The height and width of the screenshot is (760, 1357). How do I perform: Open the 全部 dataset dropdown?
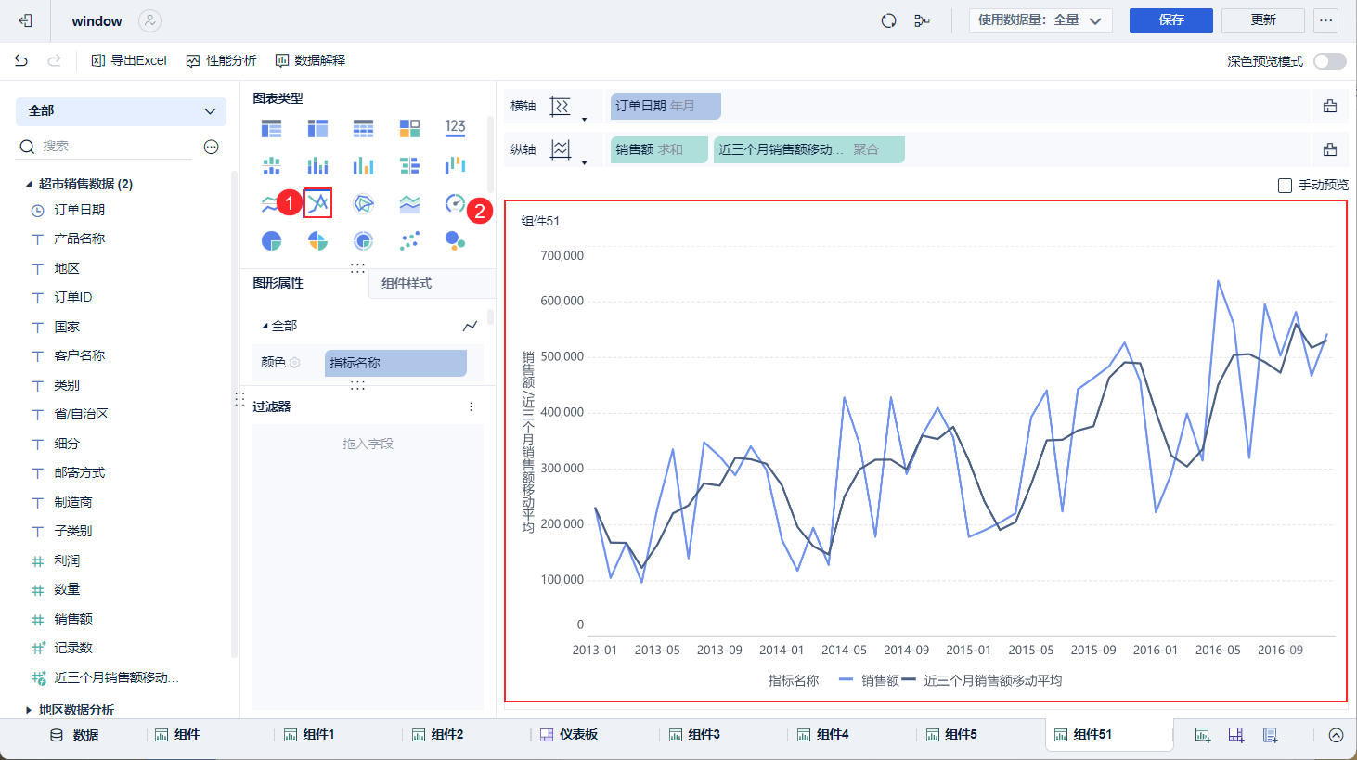coord(121,111)
